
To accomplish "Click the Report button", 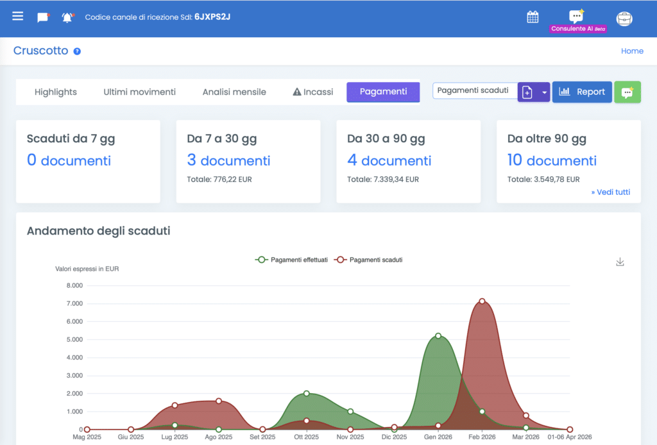I will click(x=582, y=92).
